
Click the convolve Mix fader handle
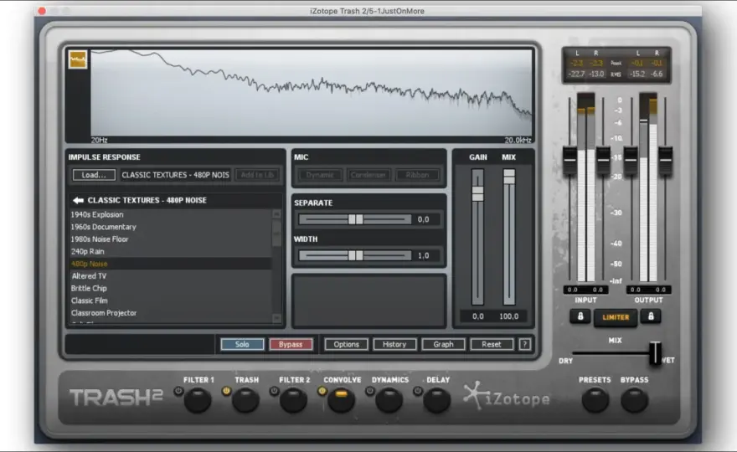pyautogui.click(x=509, y=177)
